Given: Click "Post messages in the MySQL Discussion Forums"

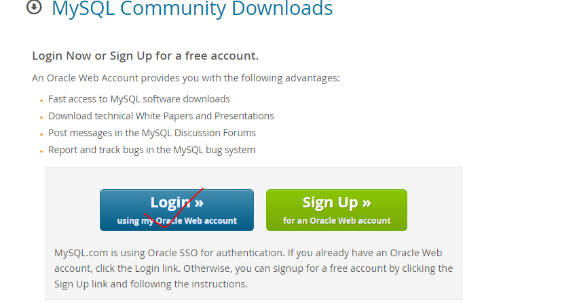Looking at the screenshot, I should click(152, 133).
